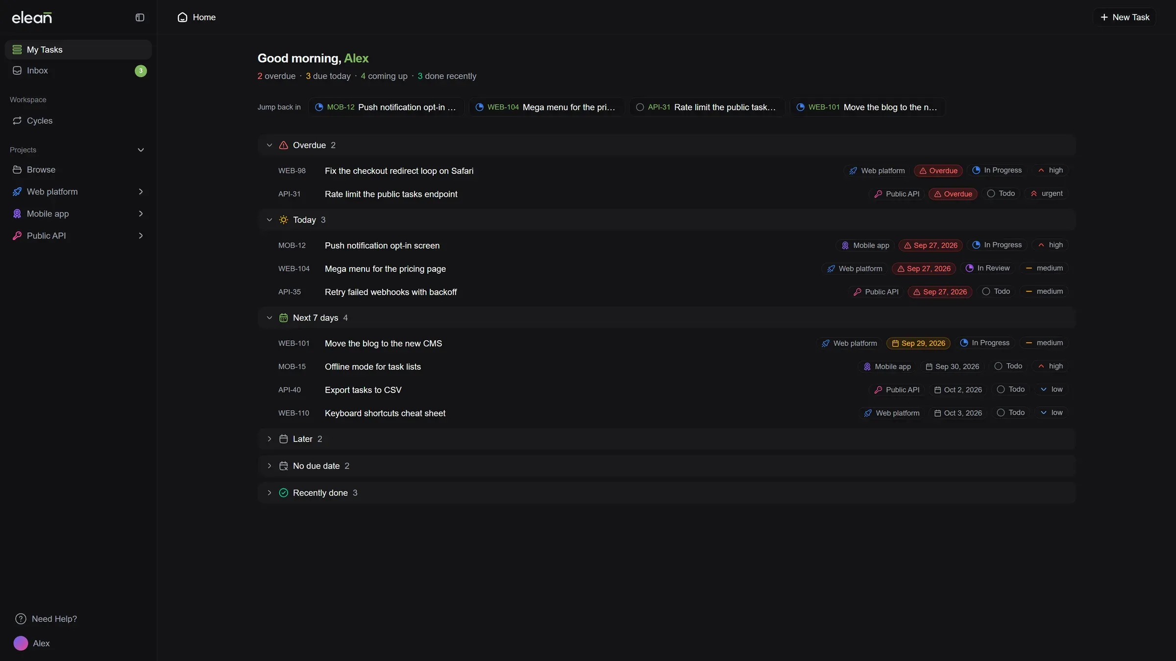The height and width of the screenshot is (661, 1176).
Task: Click the Home icon in header
Action: click(182, 17)
